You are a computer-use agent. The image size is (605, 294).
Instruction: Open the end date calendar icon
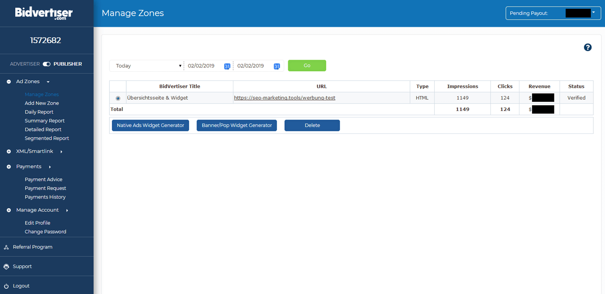click(277, 66)
